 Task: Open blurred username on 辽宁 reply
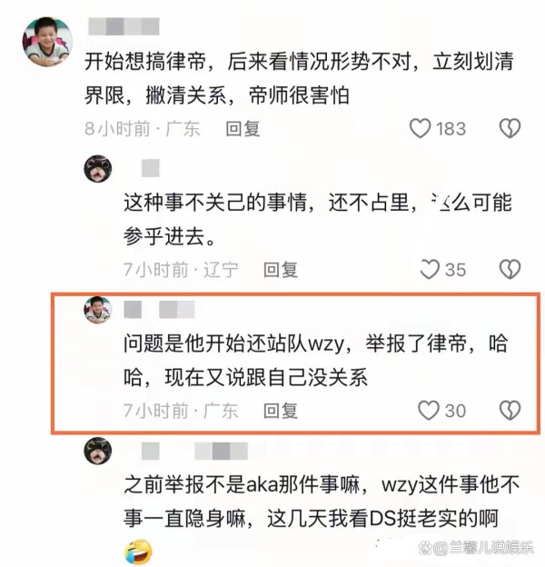pyautogui.click(x=151, y=168)
